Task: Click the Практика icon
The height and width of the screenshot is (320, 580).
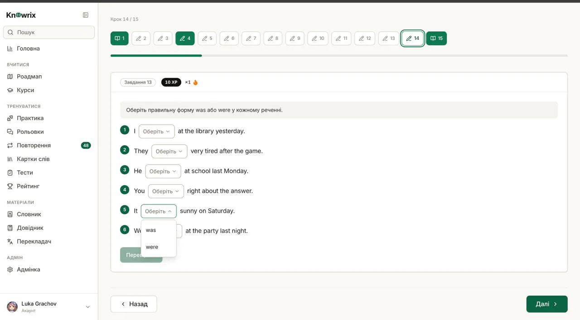Action: (x=10, y=118)
